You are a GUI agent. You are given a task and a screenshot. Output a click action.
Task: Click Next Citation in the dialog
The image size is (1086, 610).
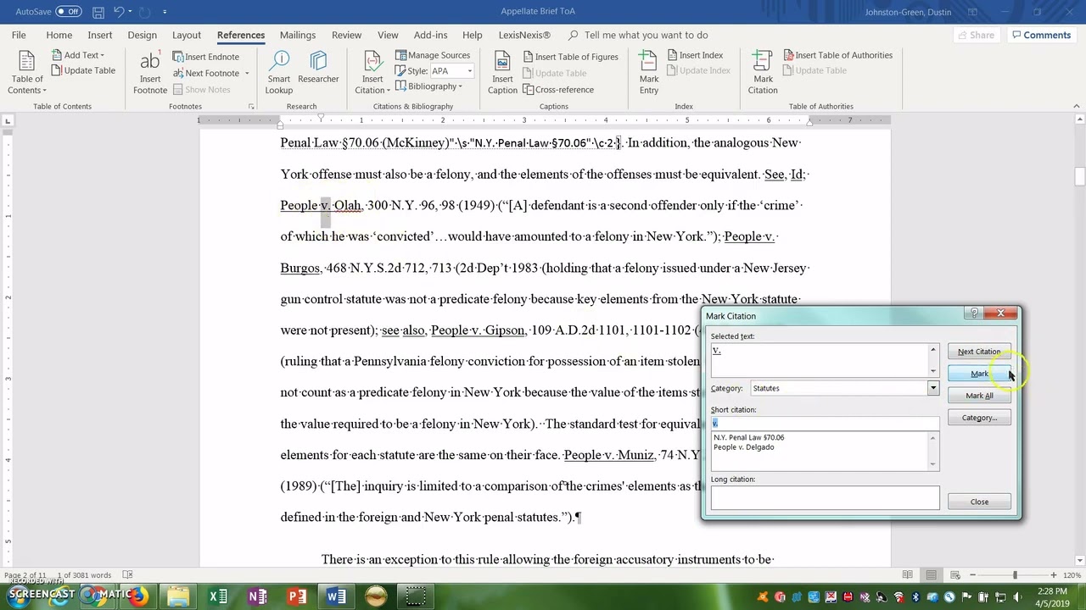979,352
